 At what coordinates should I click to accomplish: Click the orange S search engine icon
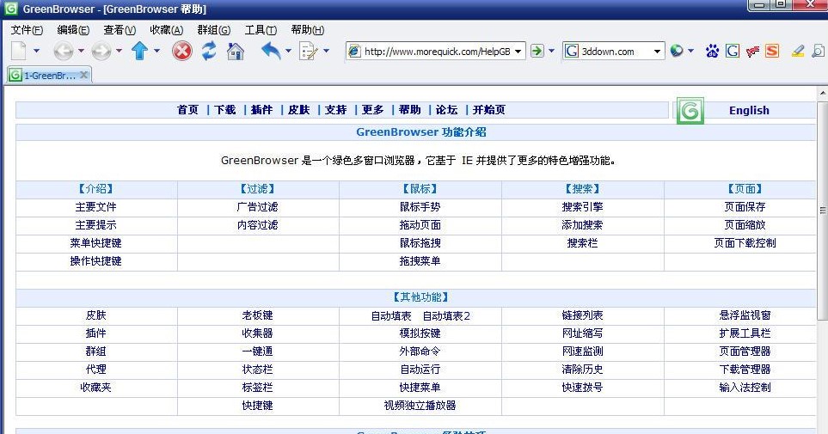(772, 51)
